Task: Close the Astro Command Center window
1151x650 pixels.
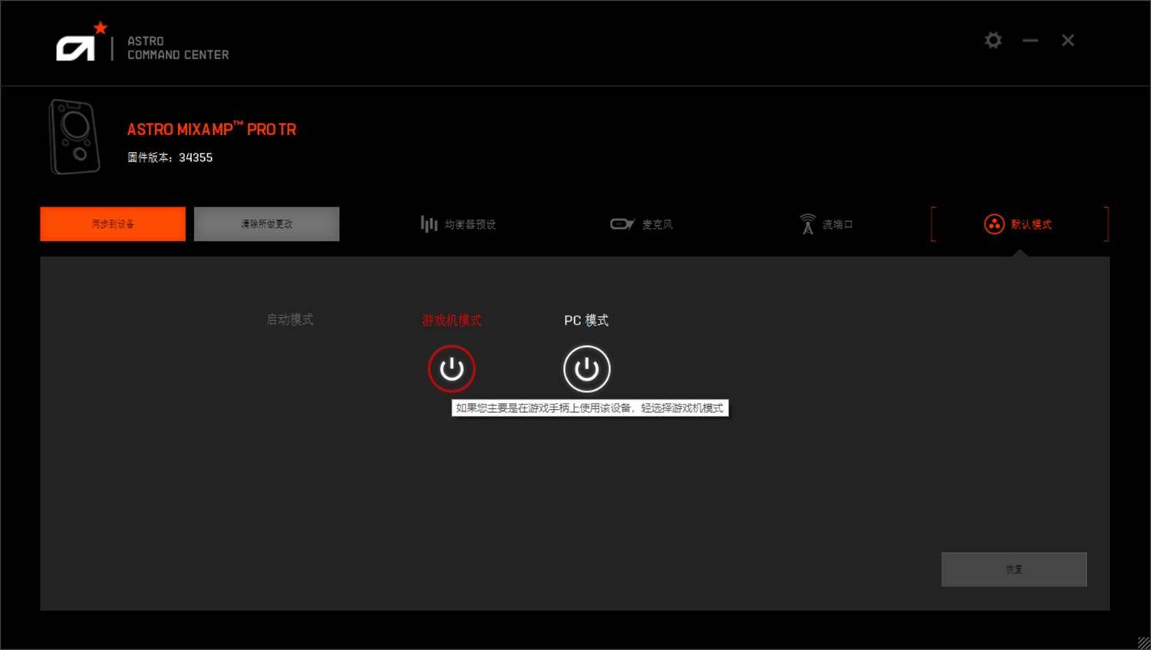Action: [x=1067, y=40]
